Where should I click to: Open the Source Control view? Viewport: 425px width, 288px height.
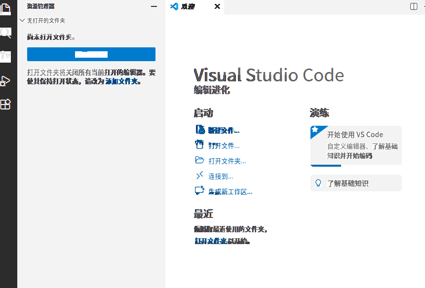tap(5, 57)
